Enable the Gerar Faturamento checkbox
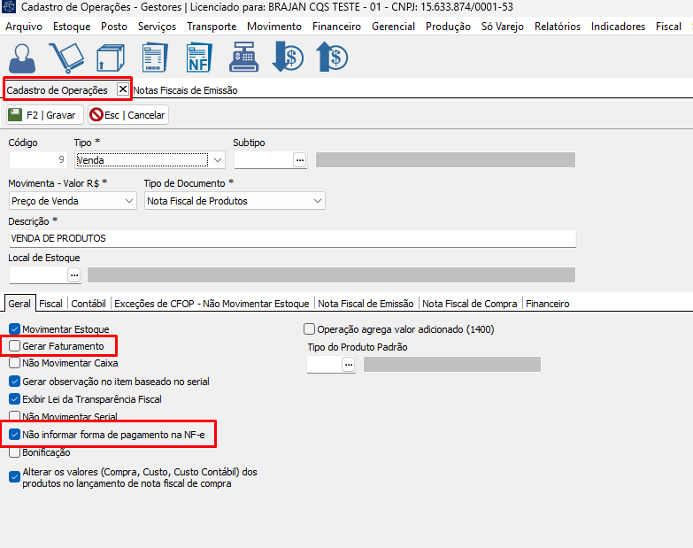This screenshot has height=548, width=693. (14, 345)
